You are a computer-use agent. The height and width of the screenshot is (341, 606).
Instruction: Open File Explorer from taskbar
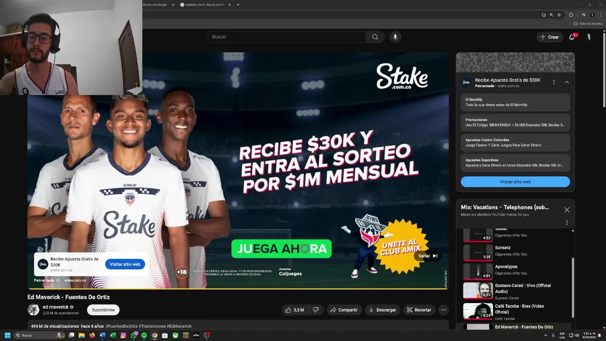[81, 335]
